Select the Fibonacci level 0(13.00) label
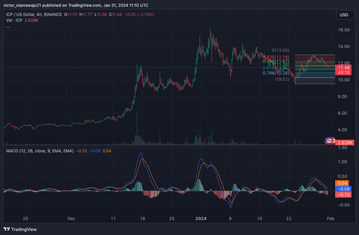Image resolution: width=359 pixels, height=235 pixels. click(x=280, y=50)
